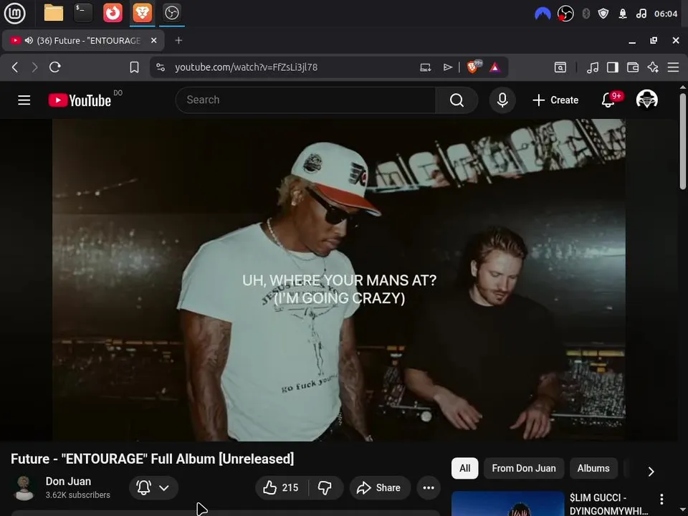The height and width of the screenshot is (516, 688).
Task: Bookmark this page
Action: pyautogui.click(x=134, y=67)
